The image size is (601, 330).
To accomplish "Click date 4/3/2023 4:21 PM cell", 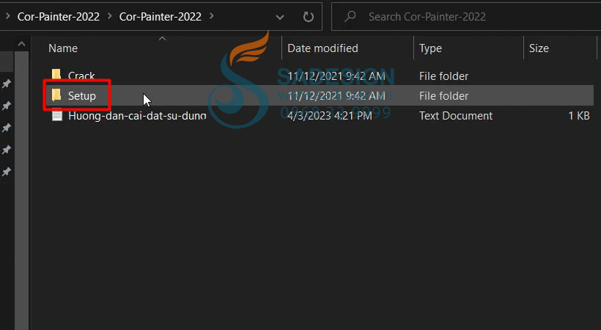I will point(330,116).
